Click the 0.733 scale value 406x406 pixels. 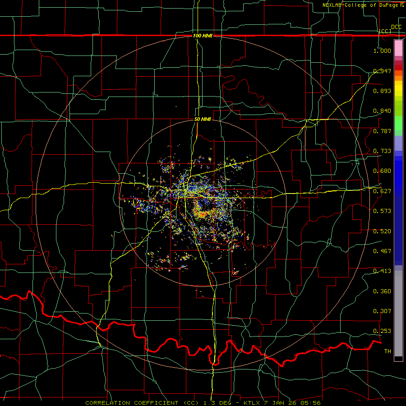click(x=382, y=151)
